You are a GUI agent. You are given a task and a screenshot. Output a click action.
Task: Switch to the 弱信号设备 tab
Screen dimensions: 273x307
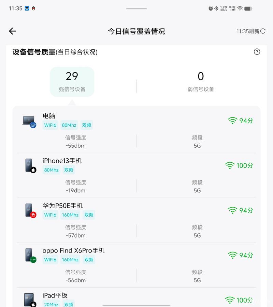[x=201, y=82]
